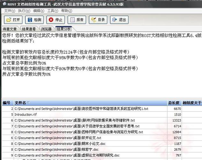Click the length value 12984
The image size is (202, 160).
point(177,132)
